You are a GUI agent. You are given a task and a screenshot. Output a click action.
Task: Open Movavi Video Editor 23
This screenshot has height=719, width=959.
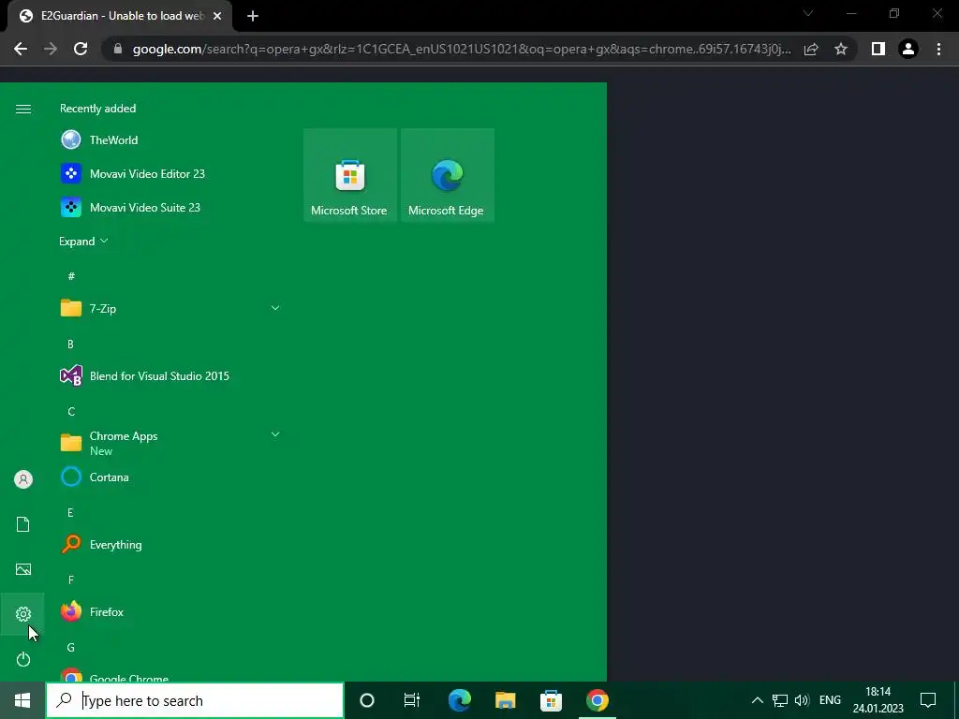tap(170, 173)
